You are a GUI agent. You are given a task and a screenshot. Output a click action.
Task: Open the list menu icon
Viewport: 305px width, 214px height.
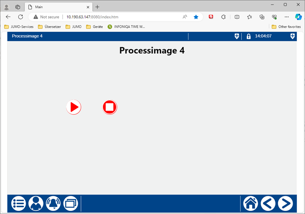click(19, 203)
